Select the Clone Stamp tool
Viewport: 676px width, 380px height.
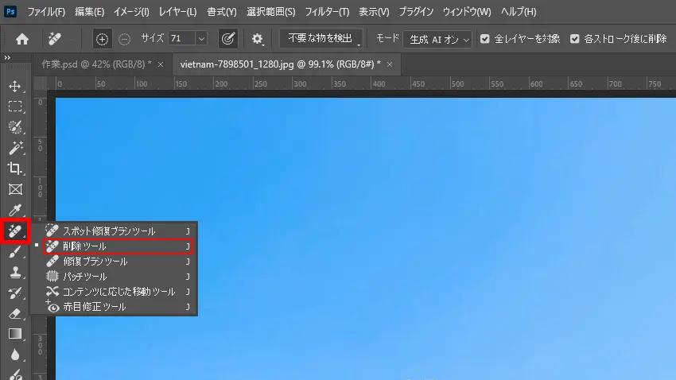(14, 273)
